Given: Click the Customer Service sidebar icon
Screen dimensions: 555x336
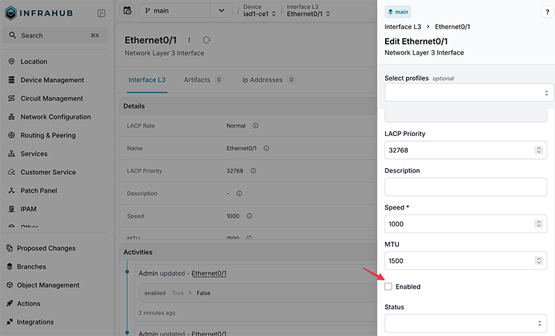Looking at the screenshot, I should pyautogui.click(x=12, y=171).
